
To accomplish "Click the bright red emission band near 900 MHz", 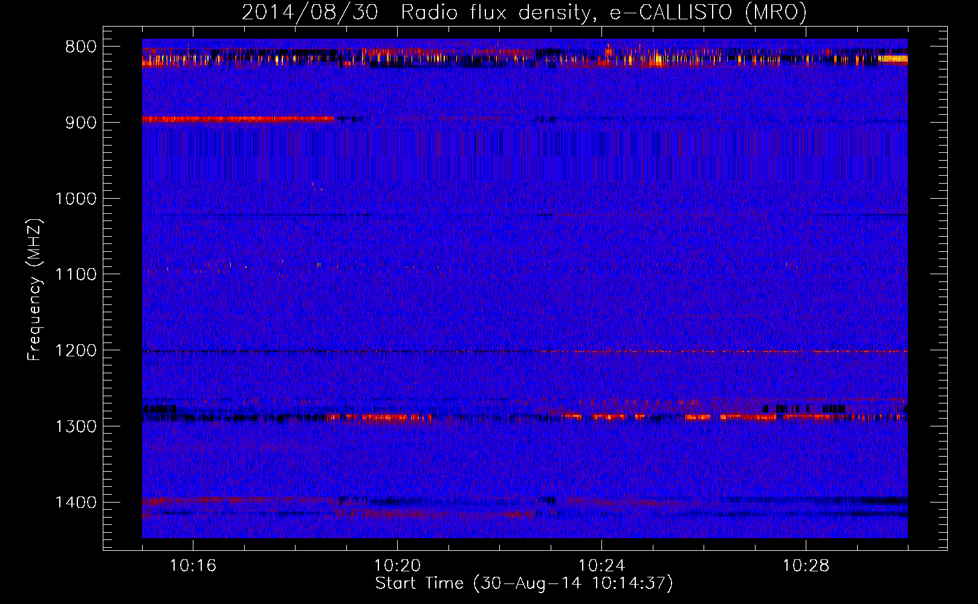I will 238,119.
